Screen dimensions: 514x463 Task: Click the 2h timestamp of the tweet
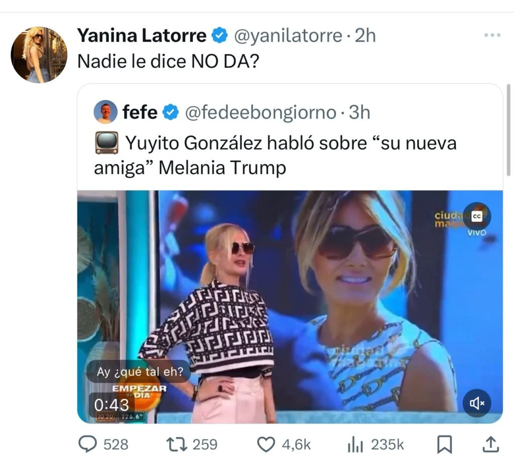click(x=365, y=36)
